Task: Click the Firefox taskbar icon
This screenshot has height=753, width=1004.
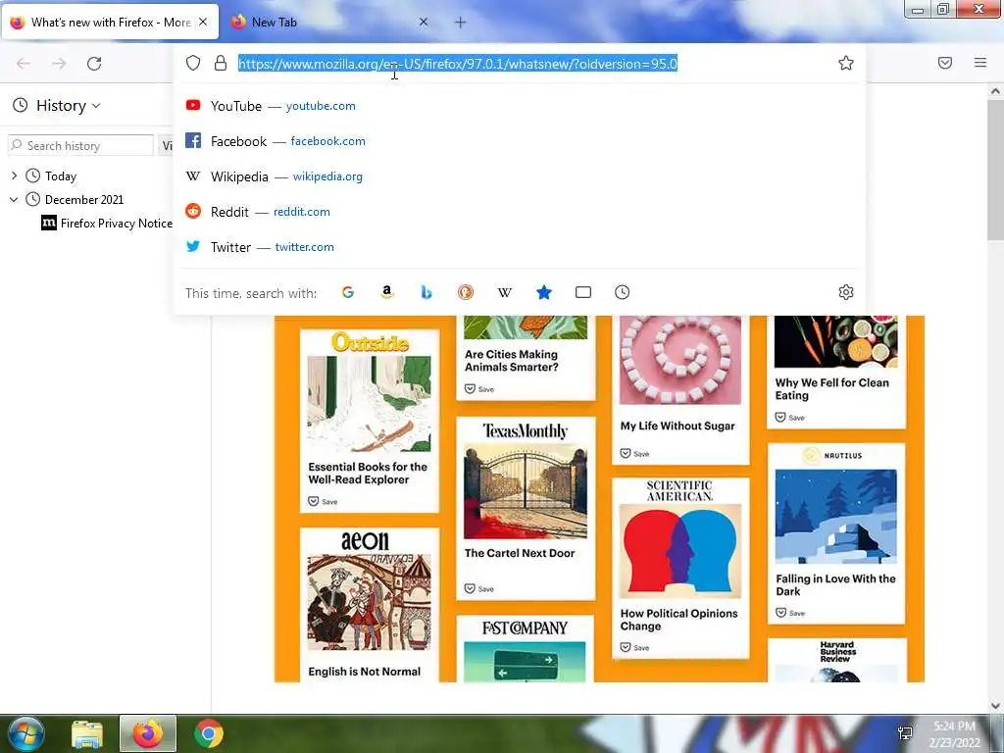Action: [148, 733]
